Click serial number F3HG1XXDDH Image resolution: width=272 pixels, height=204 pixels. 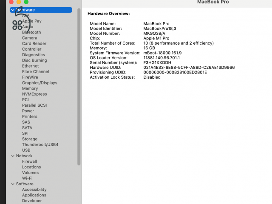pos(157,62)
